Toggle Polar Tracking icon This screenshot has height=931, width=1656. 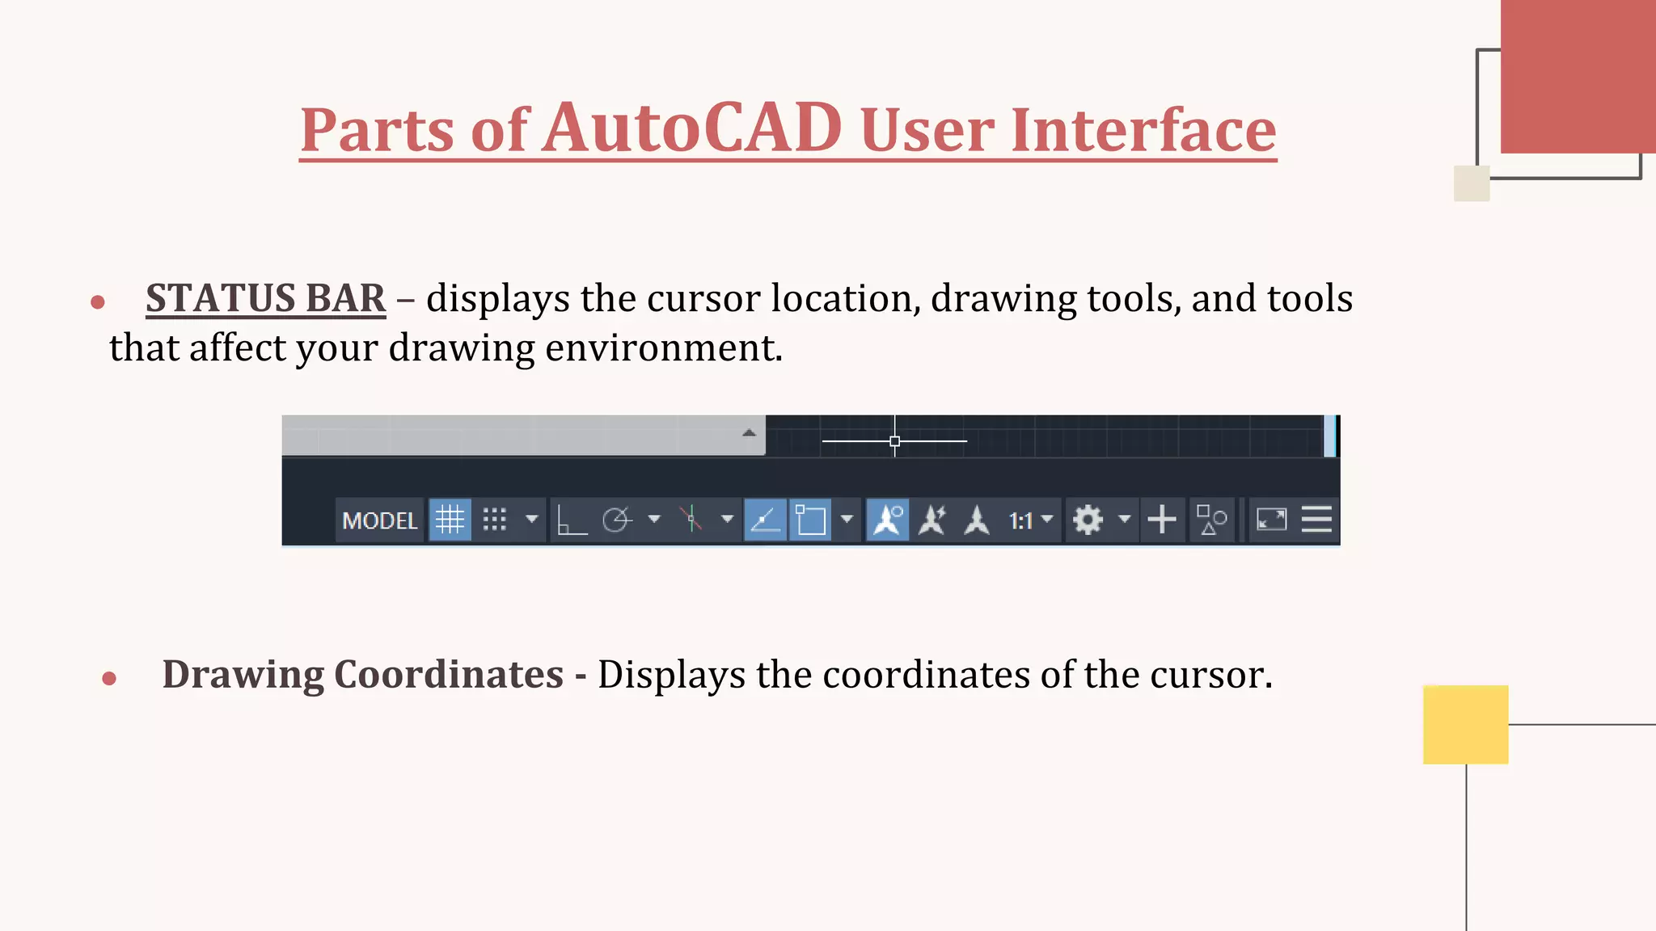617,520
